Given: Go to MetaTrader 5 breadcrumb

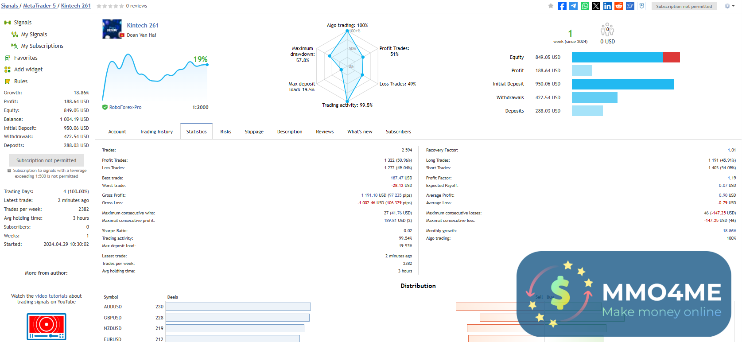Looking at the screenshot, I should (39, 6).
